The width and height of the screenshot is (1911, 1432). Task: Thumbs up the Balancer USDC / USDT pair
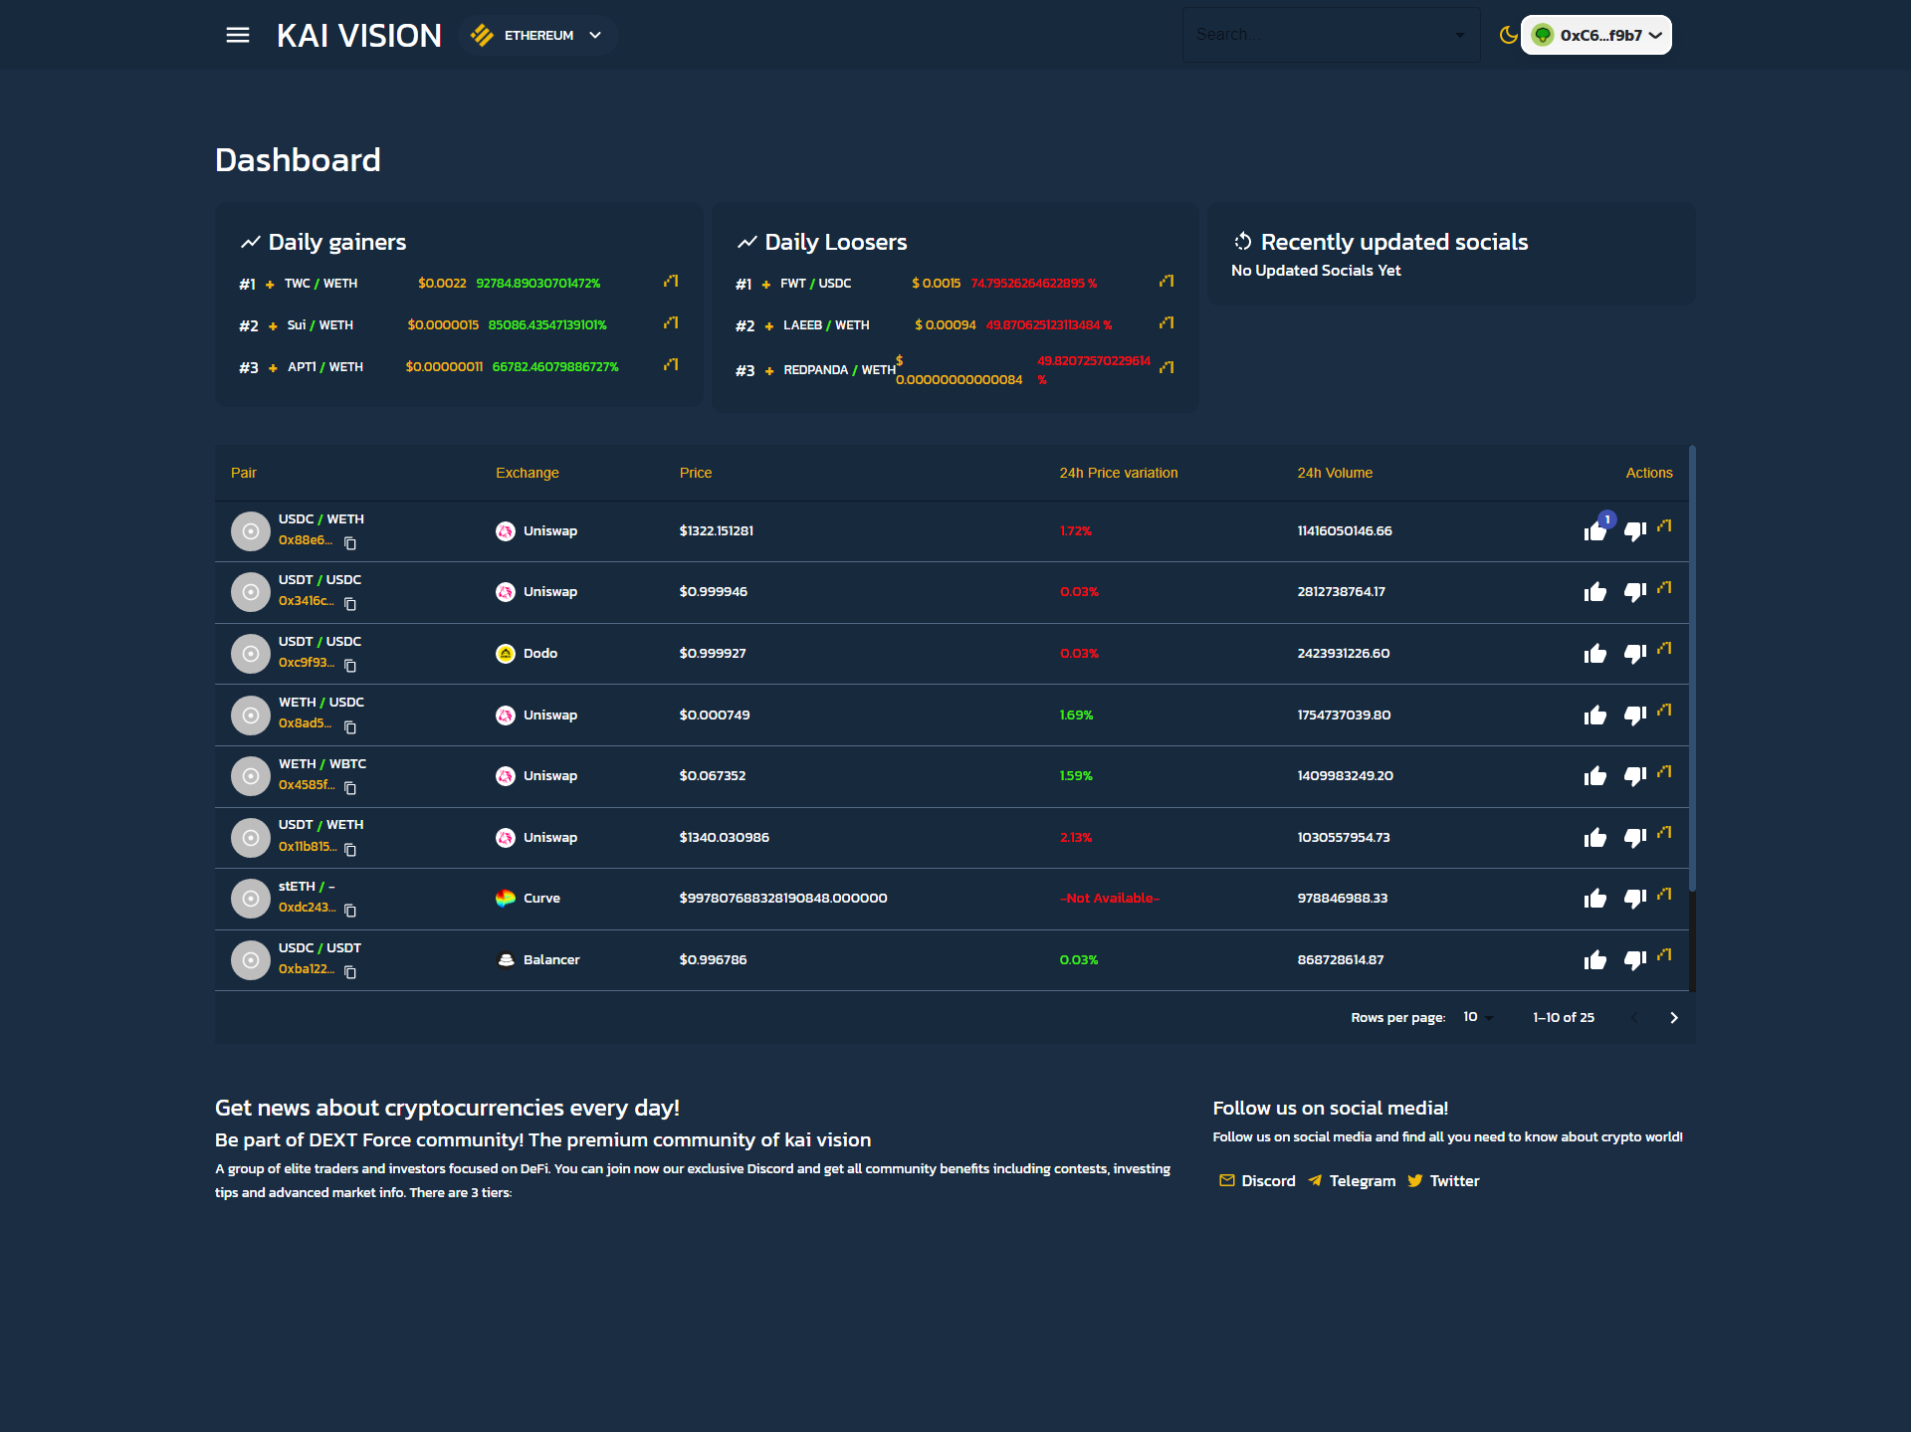(1594, 960)
